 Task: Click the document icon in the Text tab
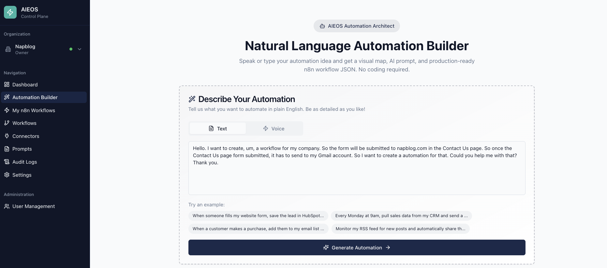tap(211, 128)
